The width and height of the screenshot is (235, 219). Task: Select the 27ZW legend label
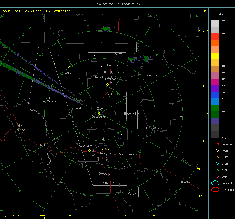(225, 164)
